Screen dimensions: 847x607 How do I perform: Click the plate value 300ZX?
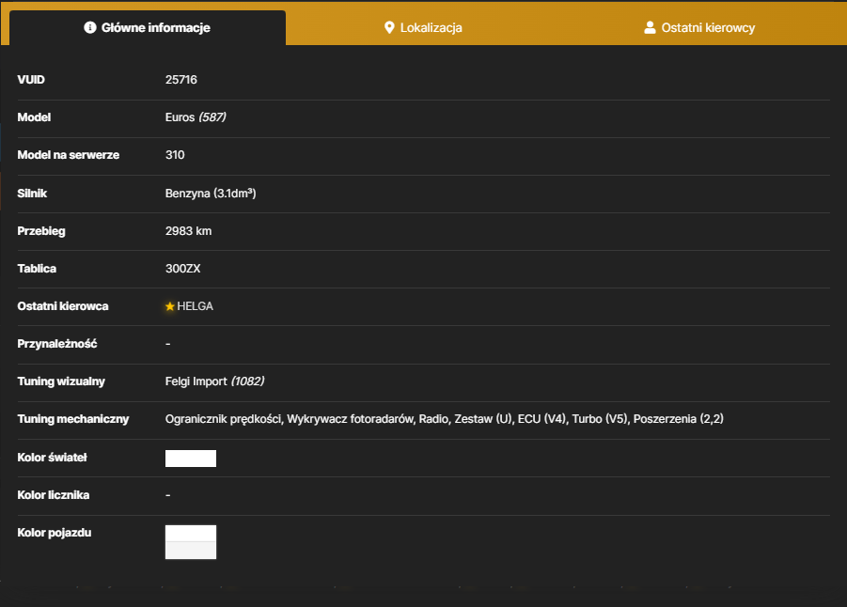coord(182,269)
